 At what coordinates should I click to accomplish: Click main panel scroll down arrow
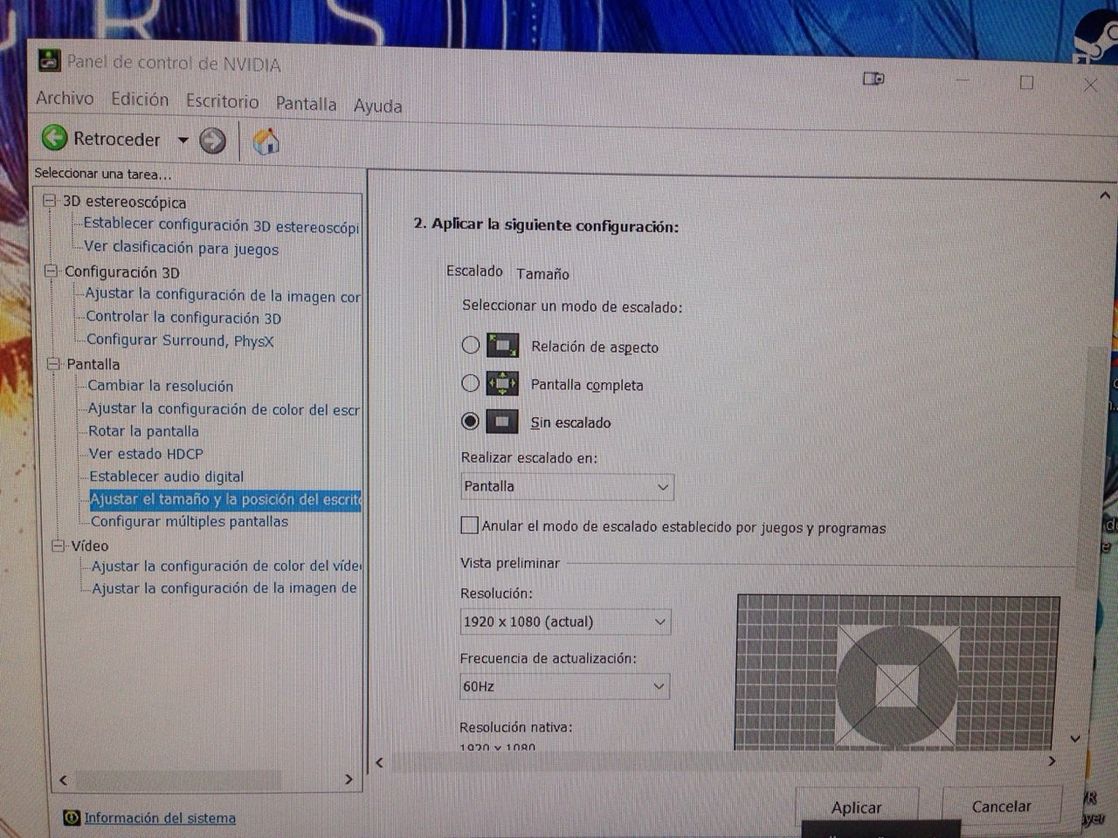tap(1076, 738)
